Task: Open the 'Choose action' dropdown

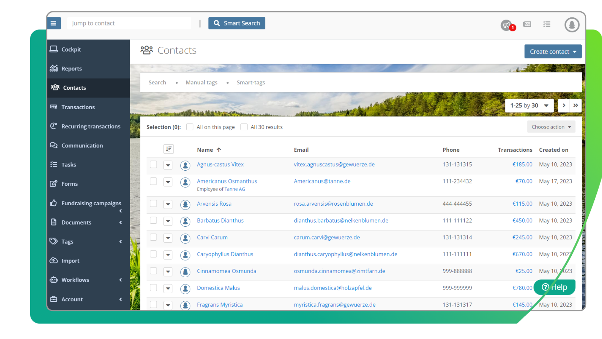Action: (x=551, y=127)
